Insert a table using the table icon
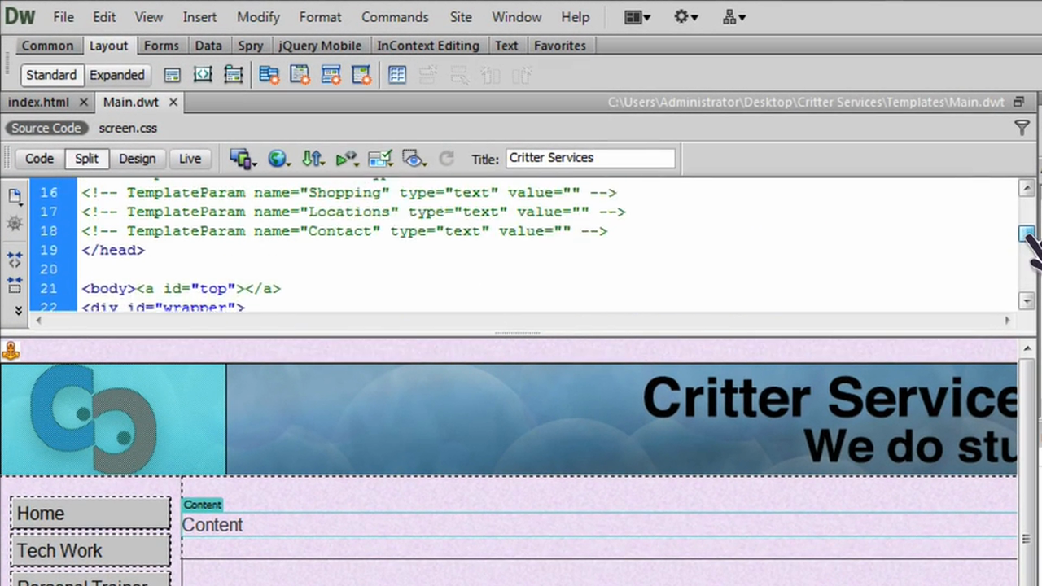Viewport: 1042px width, 586px height. pyautogui.click(x=397, y=75)
